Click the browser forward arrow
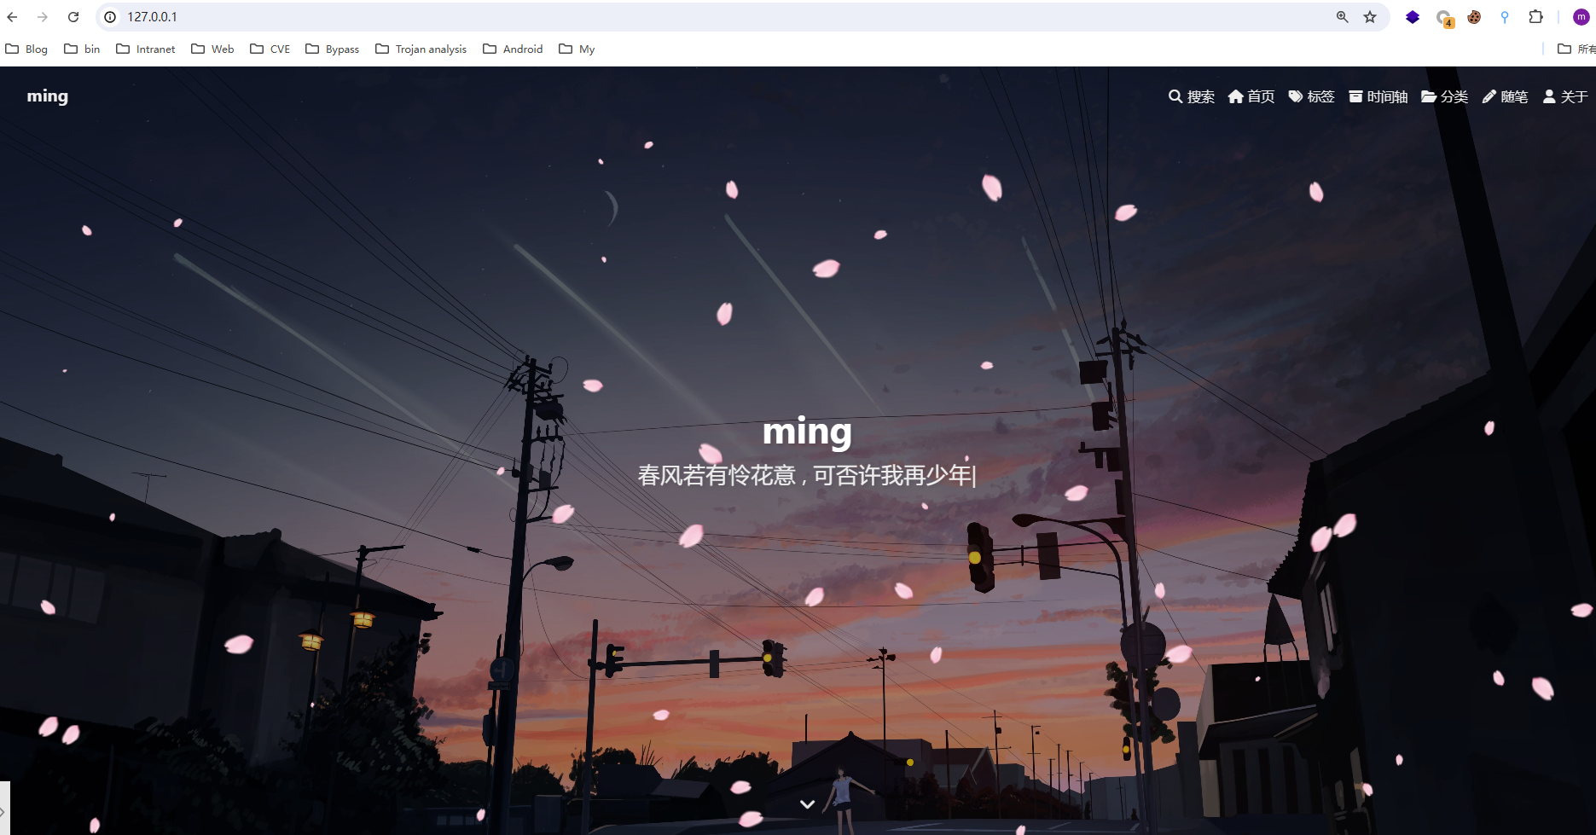 43,17
